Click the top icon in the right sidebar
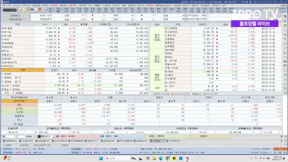Viewport: 288px width, 162px height. point(285,16)
